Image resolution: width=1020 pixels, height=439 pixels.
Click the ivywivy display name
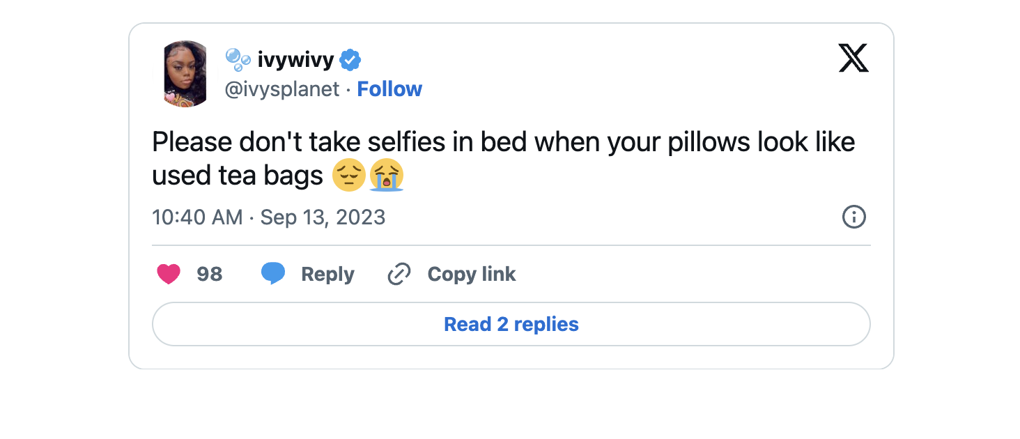(295, 61)
